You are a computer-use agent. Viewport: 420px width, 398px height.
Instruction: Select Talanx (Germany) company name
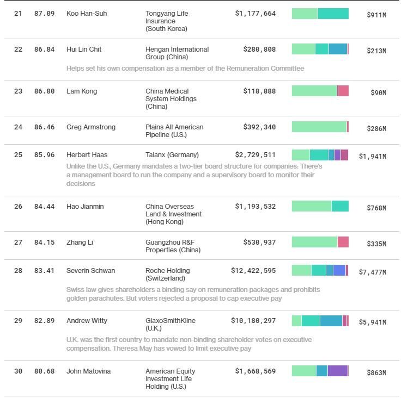[x=172, y=155]
